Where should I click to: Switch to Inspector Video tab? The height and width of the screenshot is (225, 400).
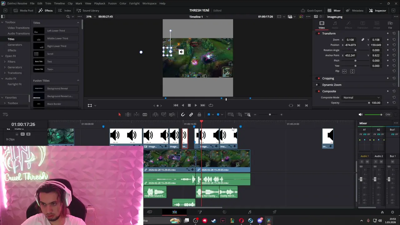pos(322,25)
